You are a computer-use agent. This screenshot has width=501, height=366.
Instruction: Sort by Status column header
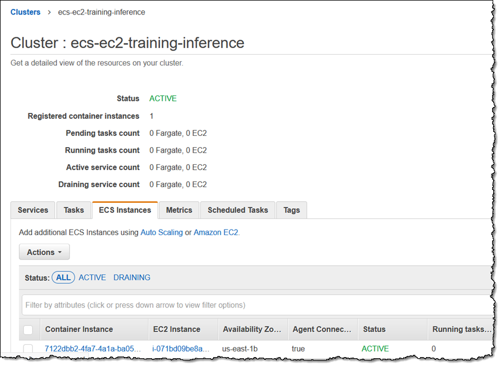[x=374, y=329]
